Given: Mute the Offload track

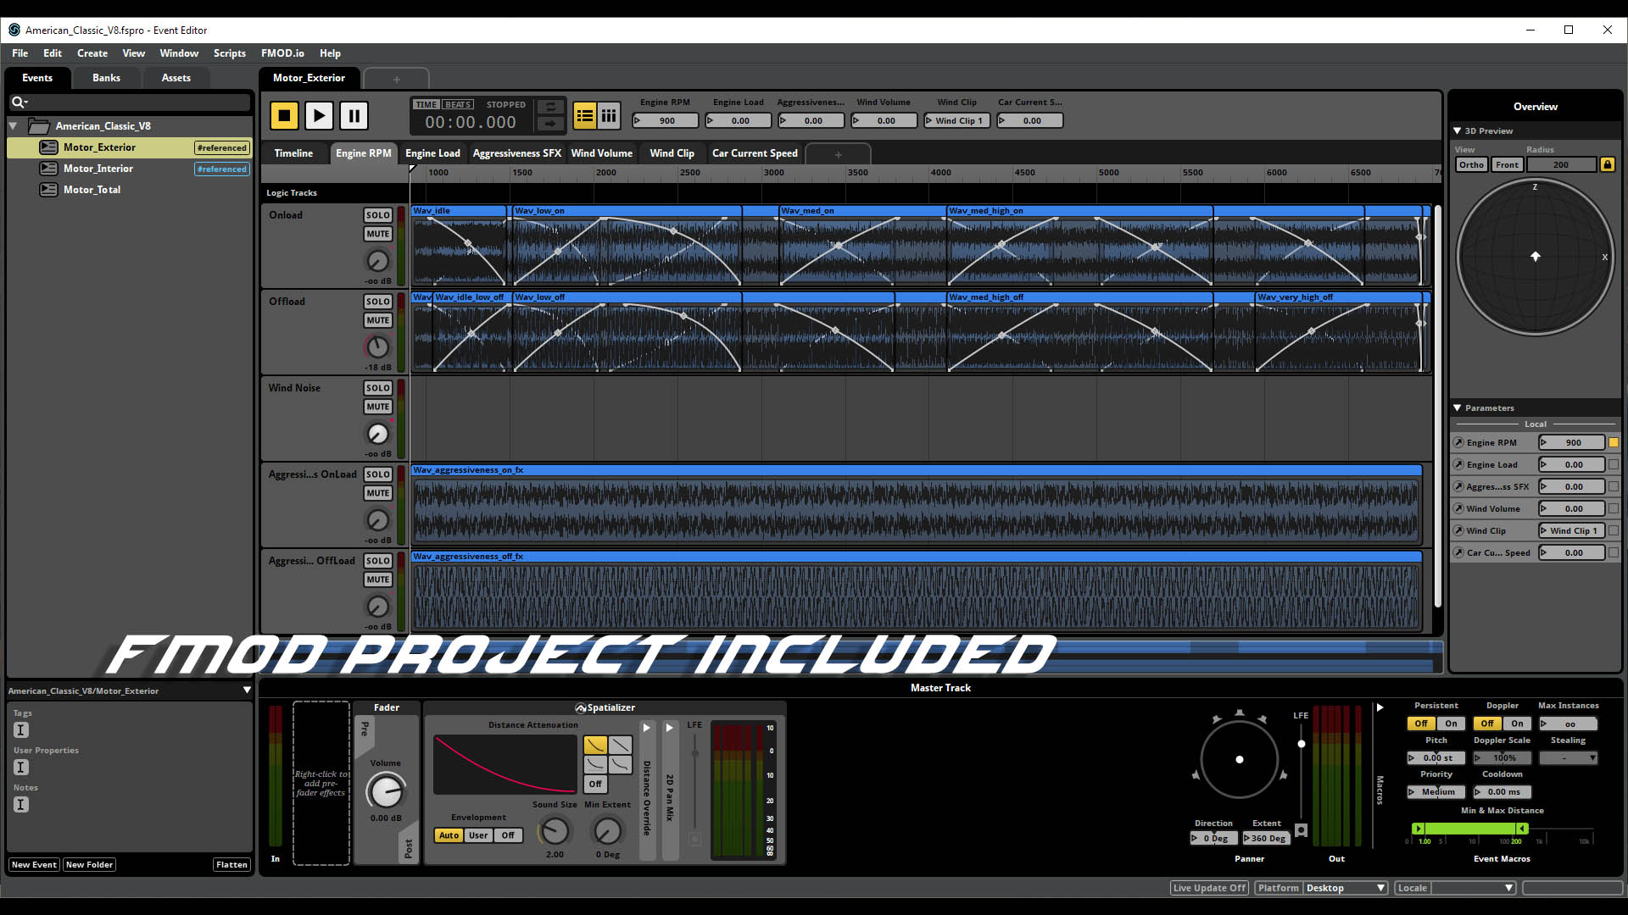Looking at the screenshot, I should tap(377, 320).
